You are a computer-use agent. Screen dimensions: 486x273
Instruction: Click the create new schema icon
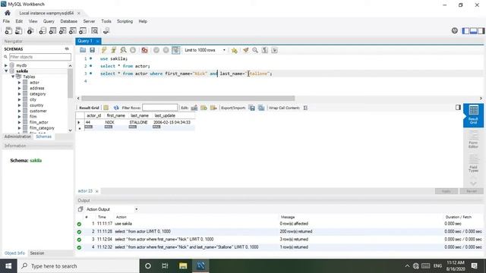tap(43, 30)
